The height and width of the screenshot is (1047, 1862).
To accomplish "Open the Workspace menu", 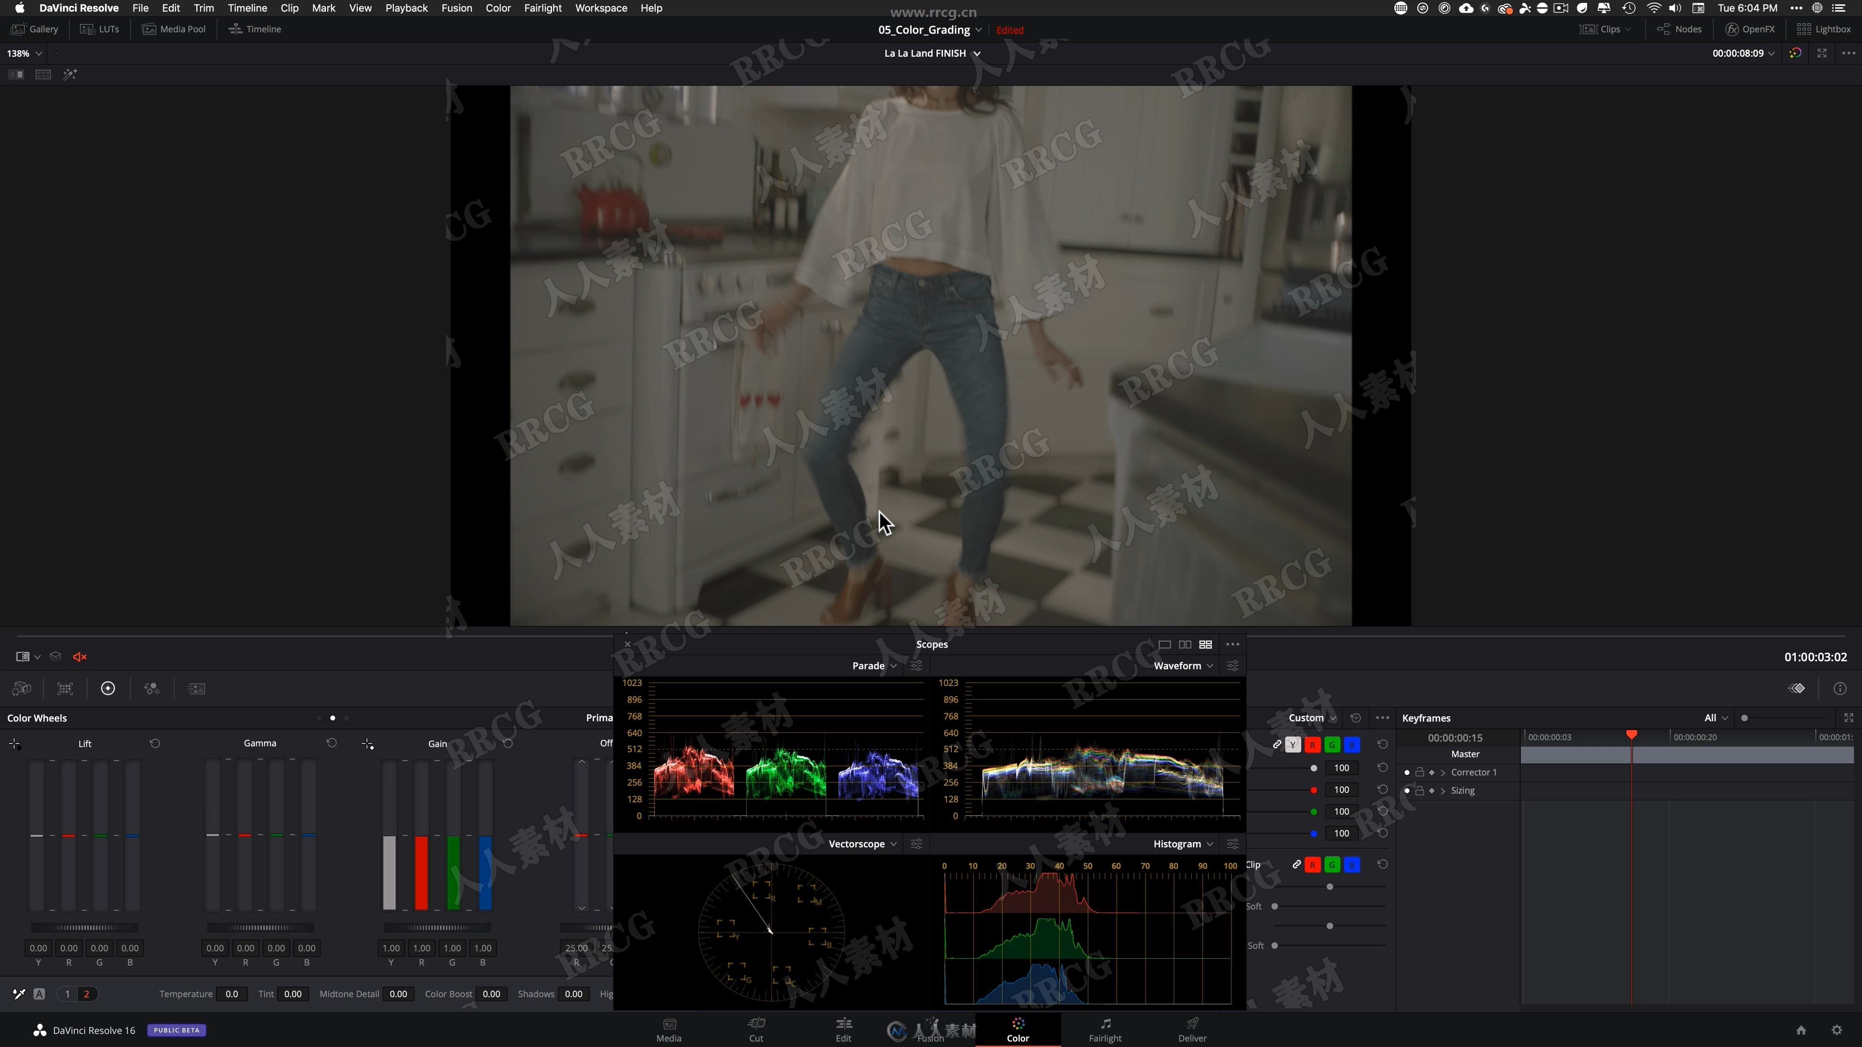I will (601, 8).
